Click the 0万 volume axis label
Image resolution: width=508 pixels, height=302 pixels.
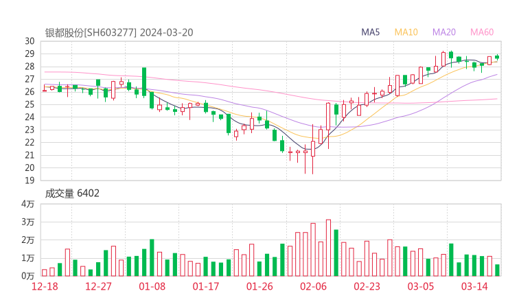pyautogui.click(x=27, y=276)
